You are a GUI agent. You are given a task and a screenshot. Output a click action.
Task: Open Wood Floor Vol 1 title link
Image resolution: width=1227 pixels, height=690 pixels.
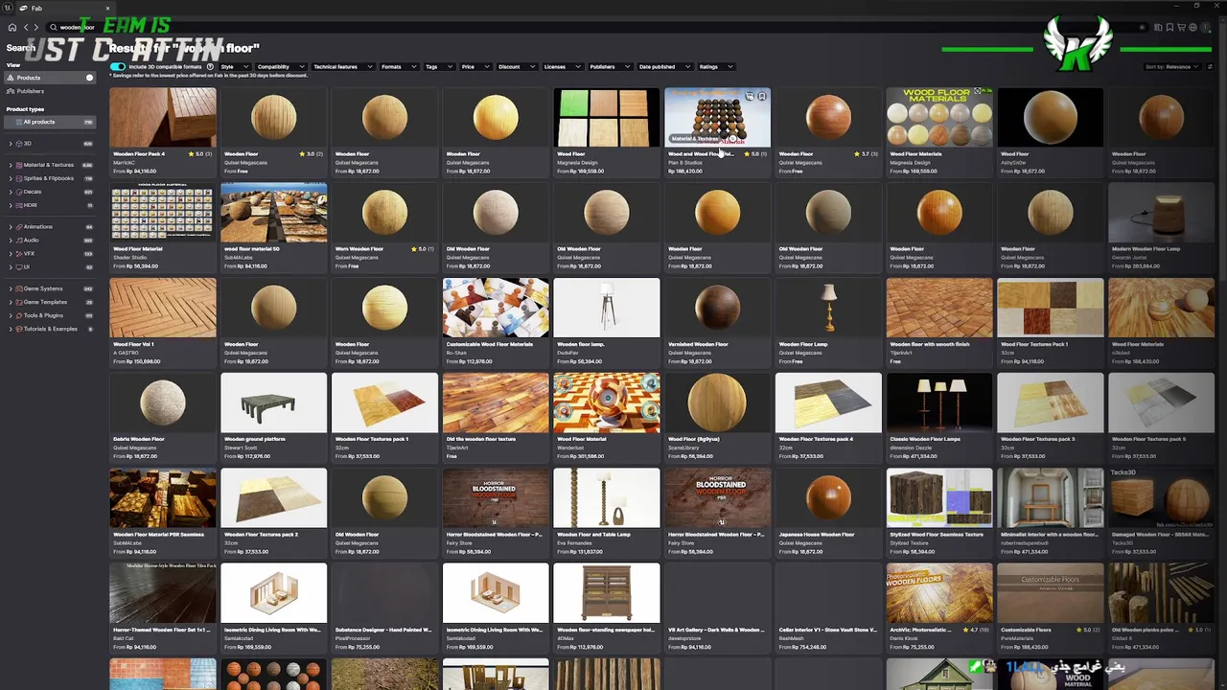pos(133,344)
